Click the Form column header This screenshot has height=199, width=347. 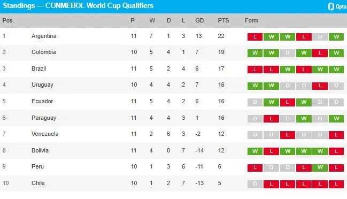pos(251,20)
